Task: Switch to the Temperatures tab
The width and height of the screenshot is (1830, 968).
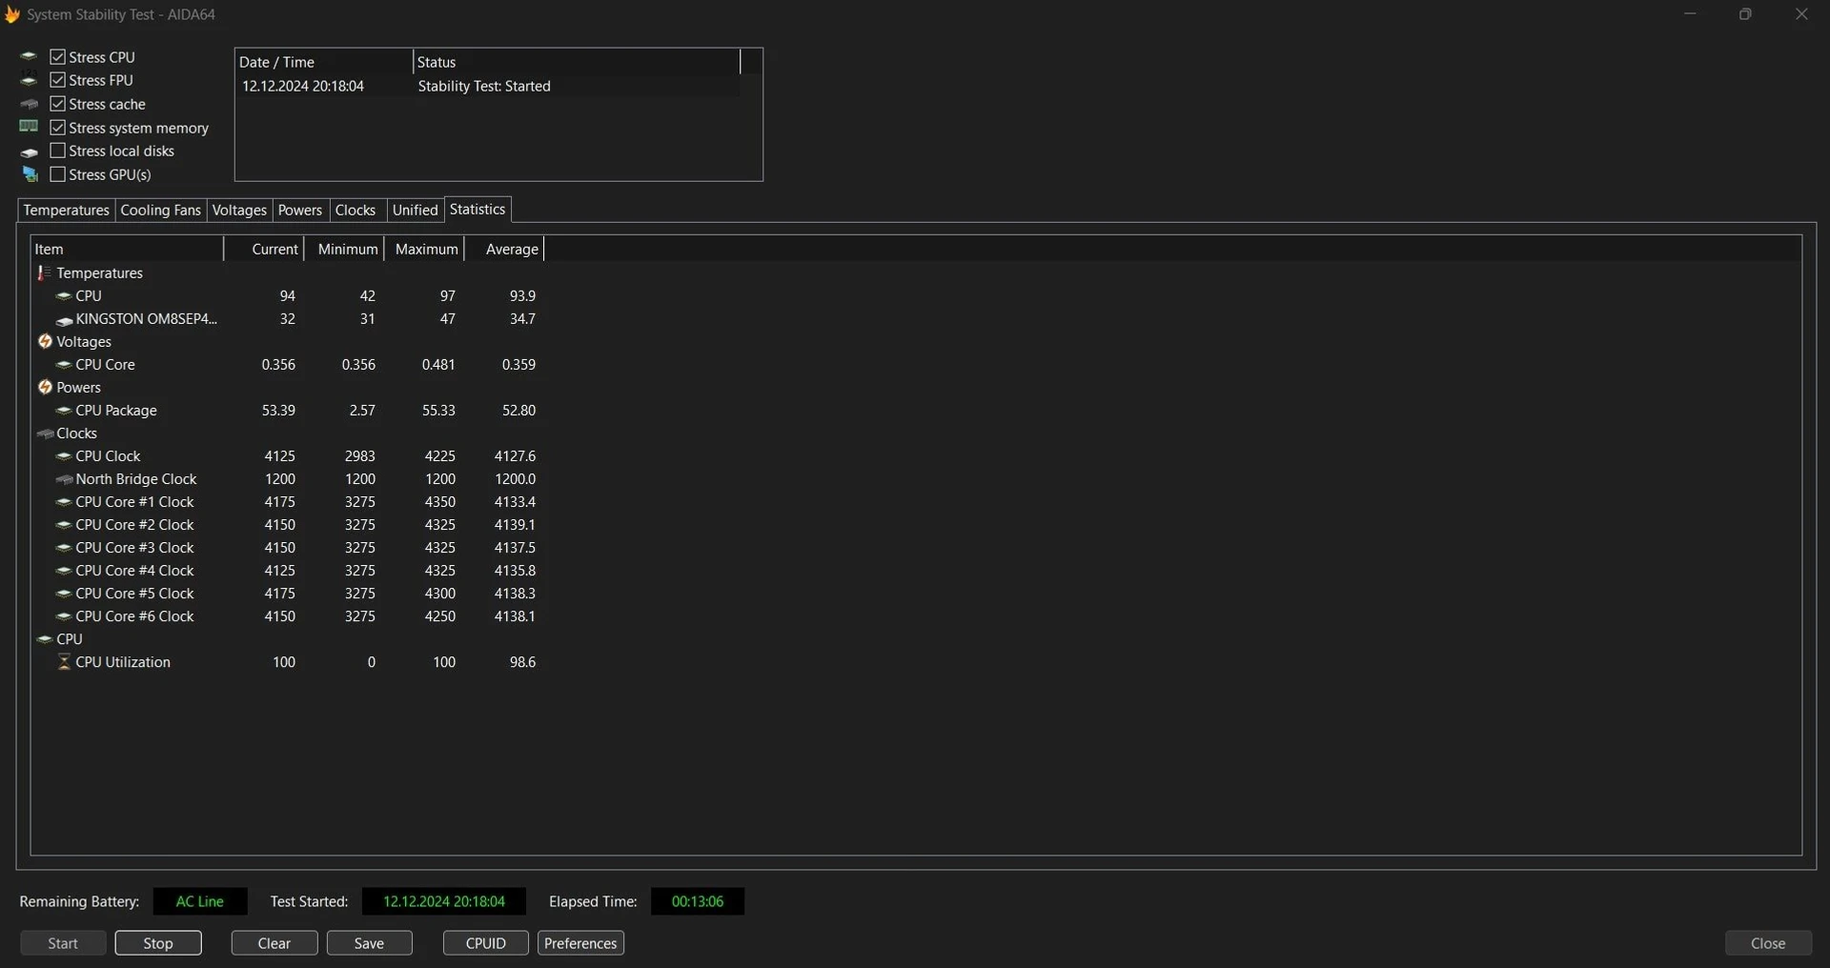Action: point(66,210)
